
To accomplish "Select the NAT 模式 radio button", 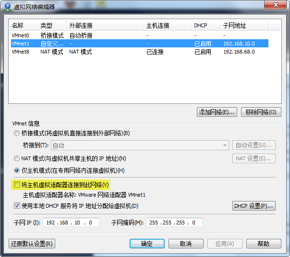I will click(17, 158).
